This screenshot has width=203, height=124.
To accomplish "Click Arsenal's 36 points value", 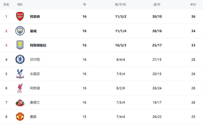I will tap(193, 17).
